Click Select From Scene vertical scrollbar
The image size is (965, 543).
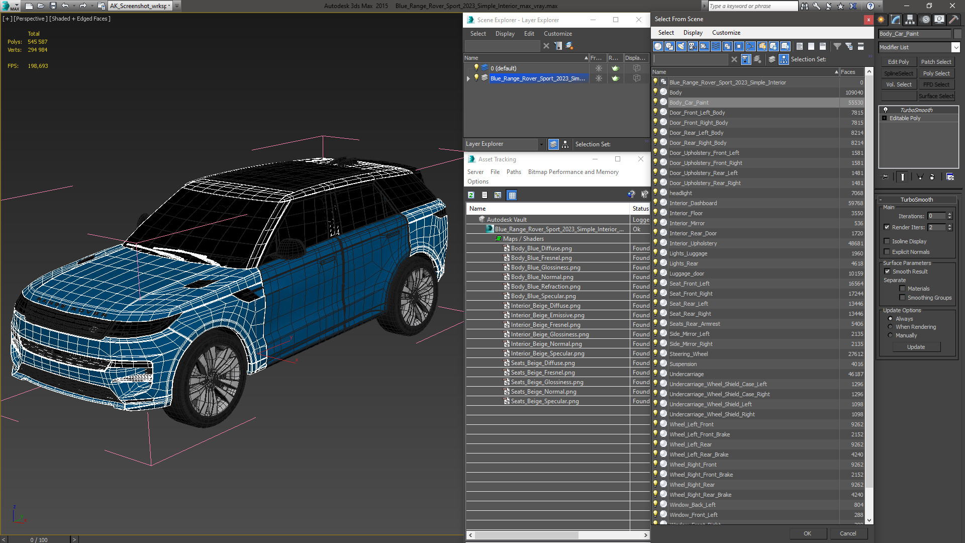pos(870,282)
